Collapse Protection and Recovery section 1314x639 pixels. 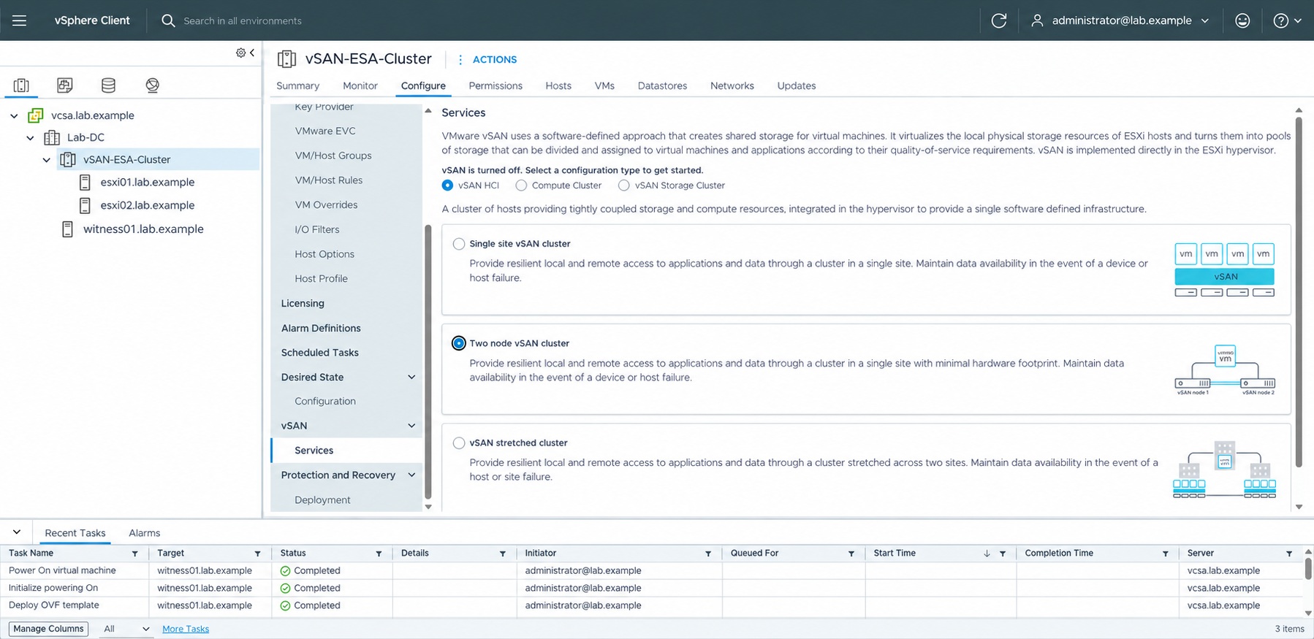[x=411, y=475]
